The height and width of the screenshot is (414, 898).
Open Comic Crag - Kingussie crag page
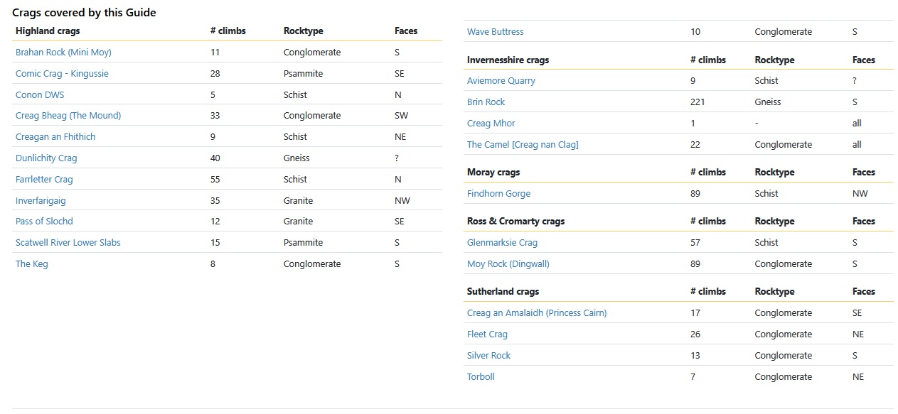[62, 74]
